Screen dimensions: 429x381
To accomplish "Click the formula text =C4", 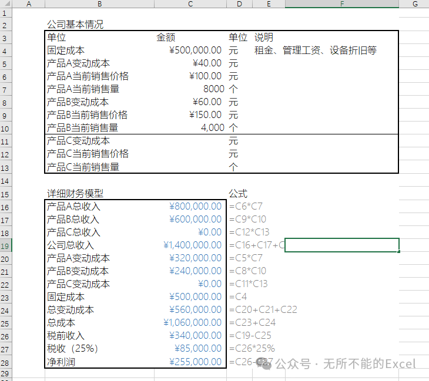I will coord(238,297).
